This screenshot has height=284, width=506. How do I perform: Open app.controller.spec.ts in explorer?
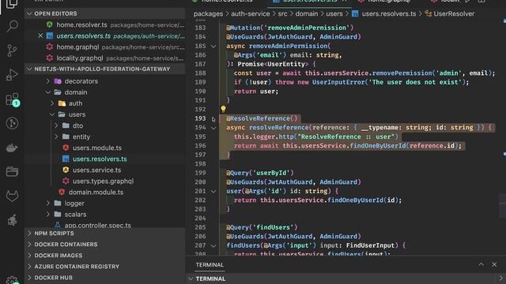coord(97,225)
